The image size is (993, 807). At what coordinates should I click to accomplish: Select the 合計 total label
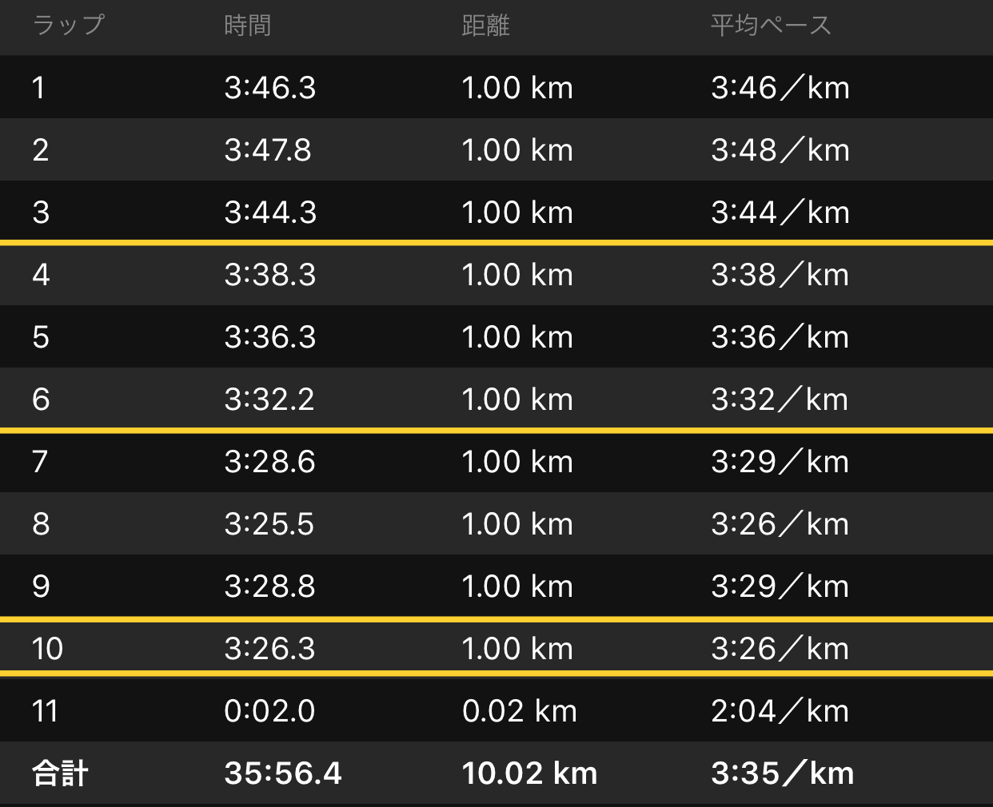click(x=60, y=773)
